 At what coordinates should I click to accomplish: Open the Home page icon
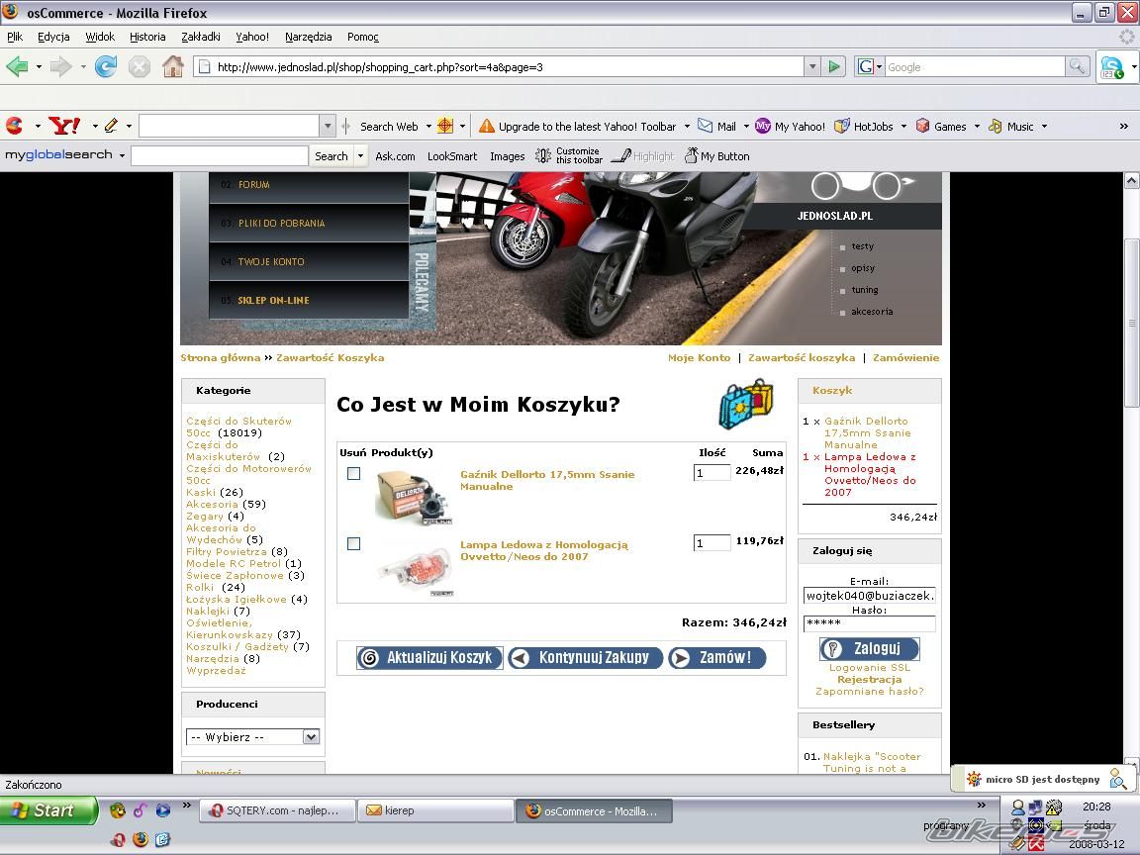tap(173, 67)
